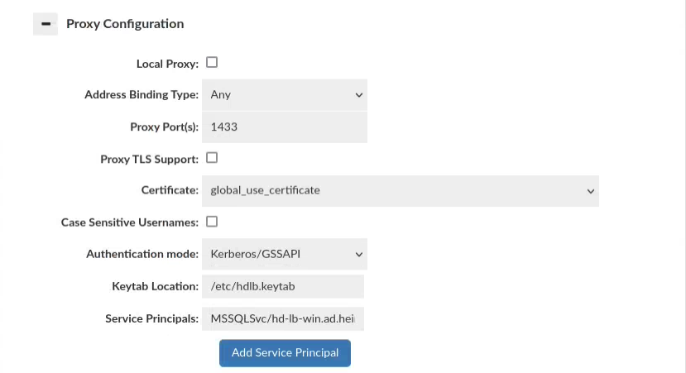Focus the Proxy Port(s) field showing 1433
The width and height of the screenshot is (686, 373).
click(x=284, y=127)
